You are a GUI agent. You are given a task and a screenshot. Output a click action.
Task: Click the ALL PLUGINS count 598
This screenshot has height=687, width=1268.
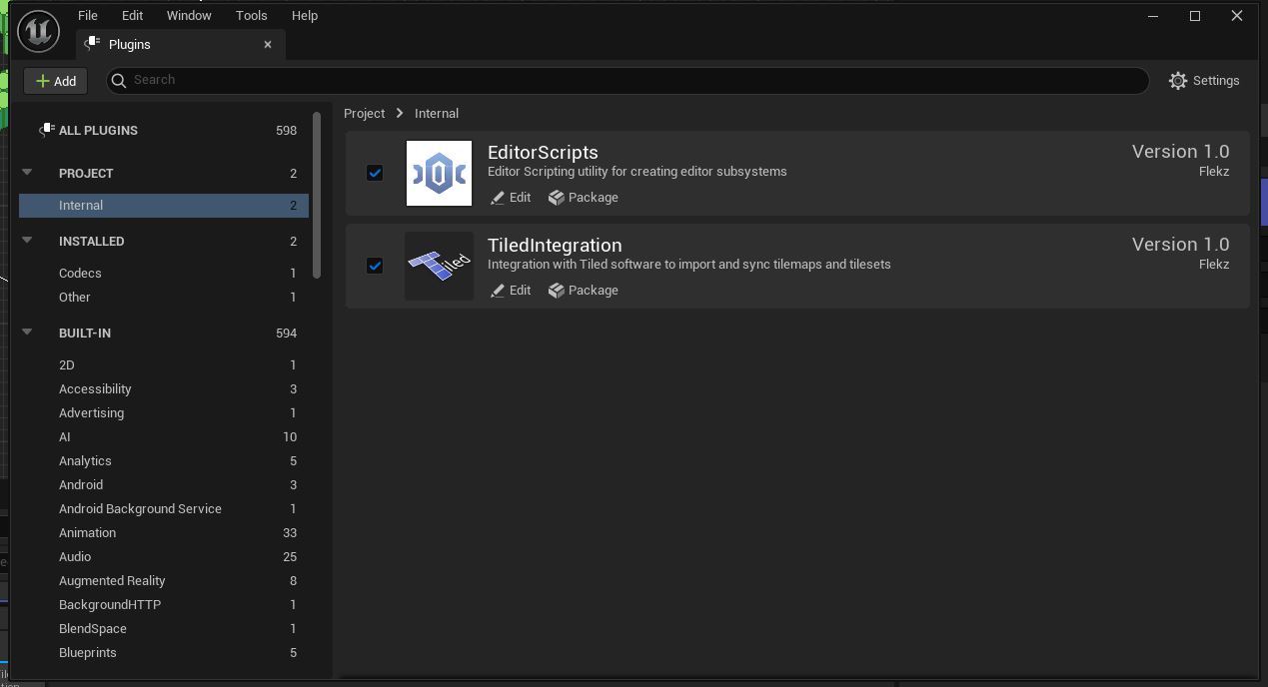pos(286,130)
